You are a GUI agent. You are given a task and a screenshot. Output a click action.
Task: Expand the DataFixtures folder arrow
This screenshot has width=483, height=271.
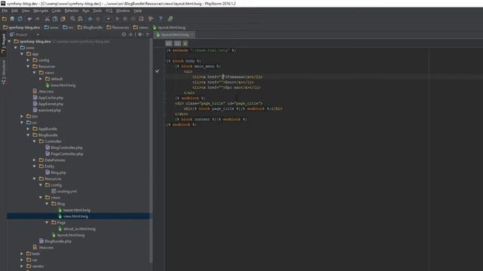pos(35,160)
